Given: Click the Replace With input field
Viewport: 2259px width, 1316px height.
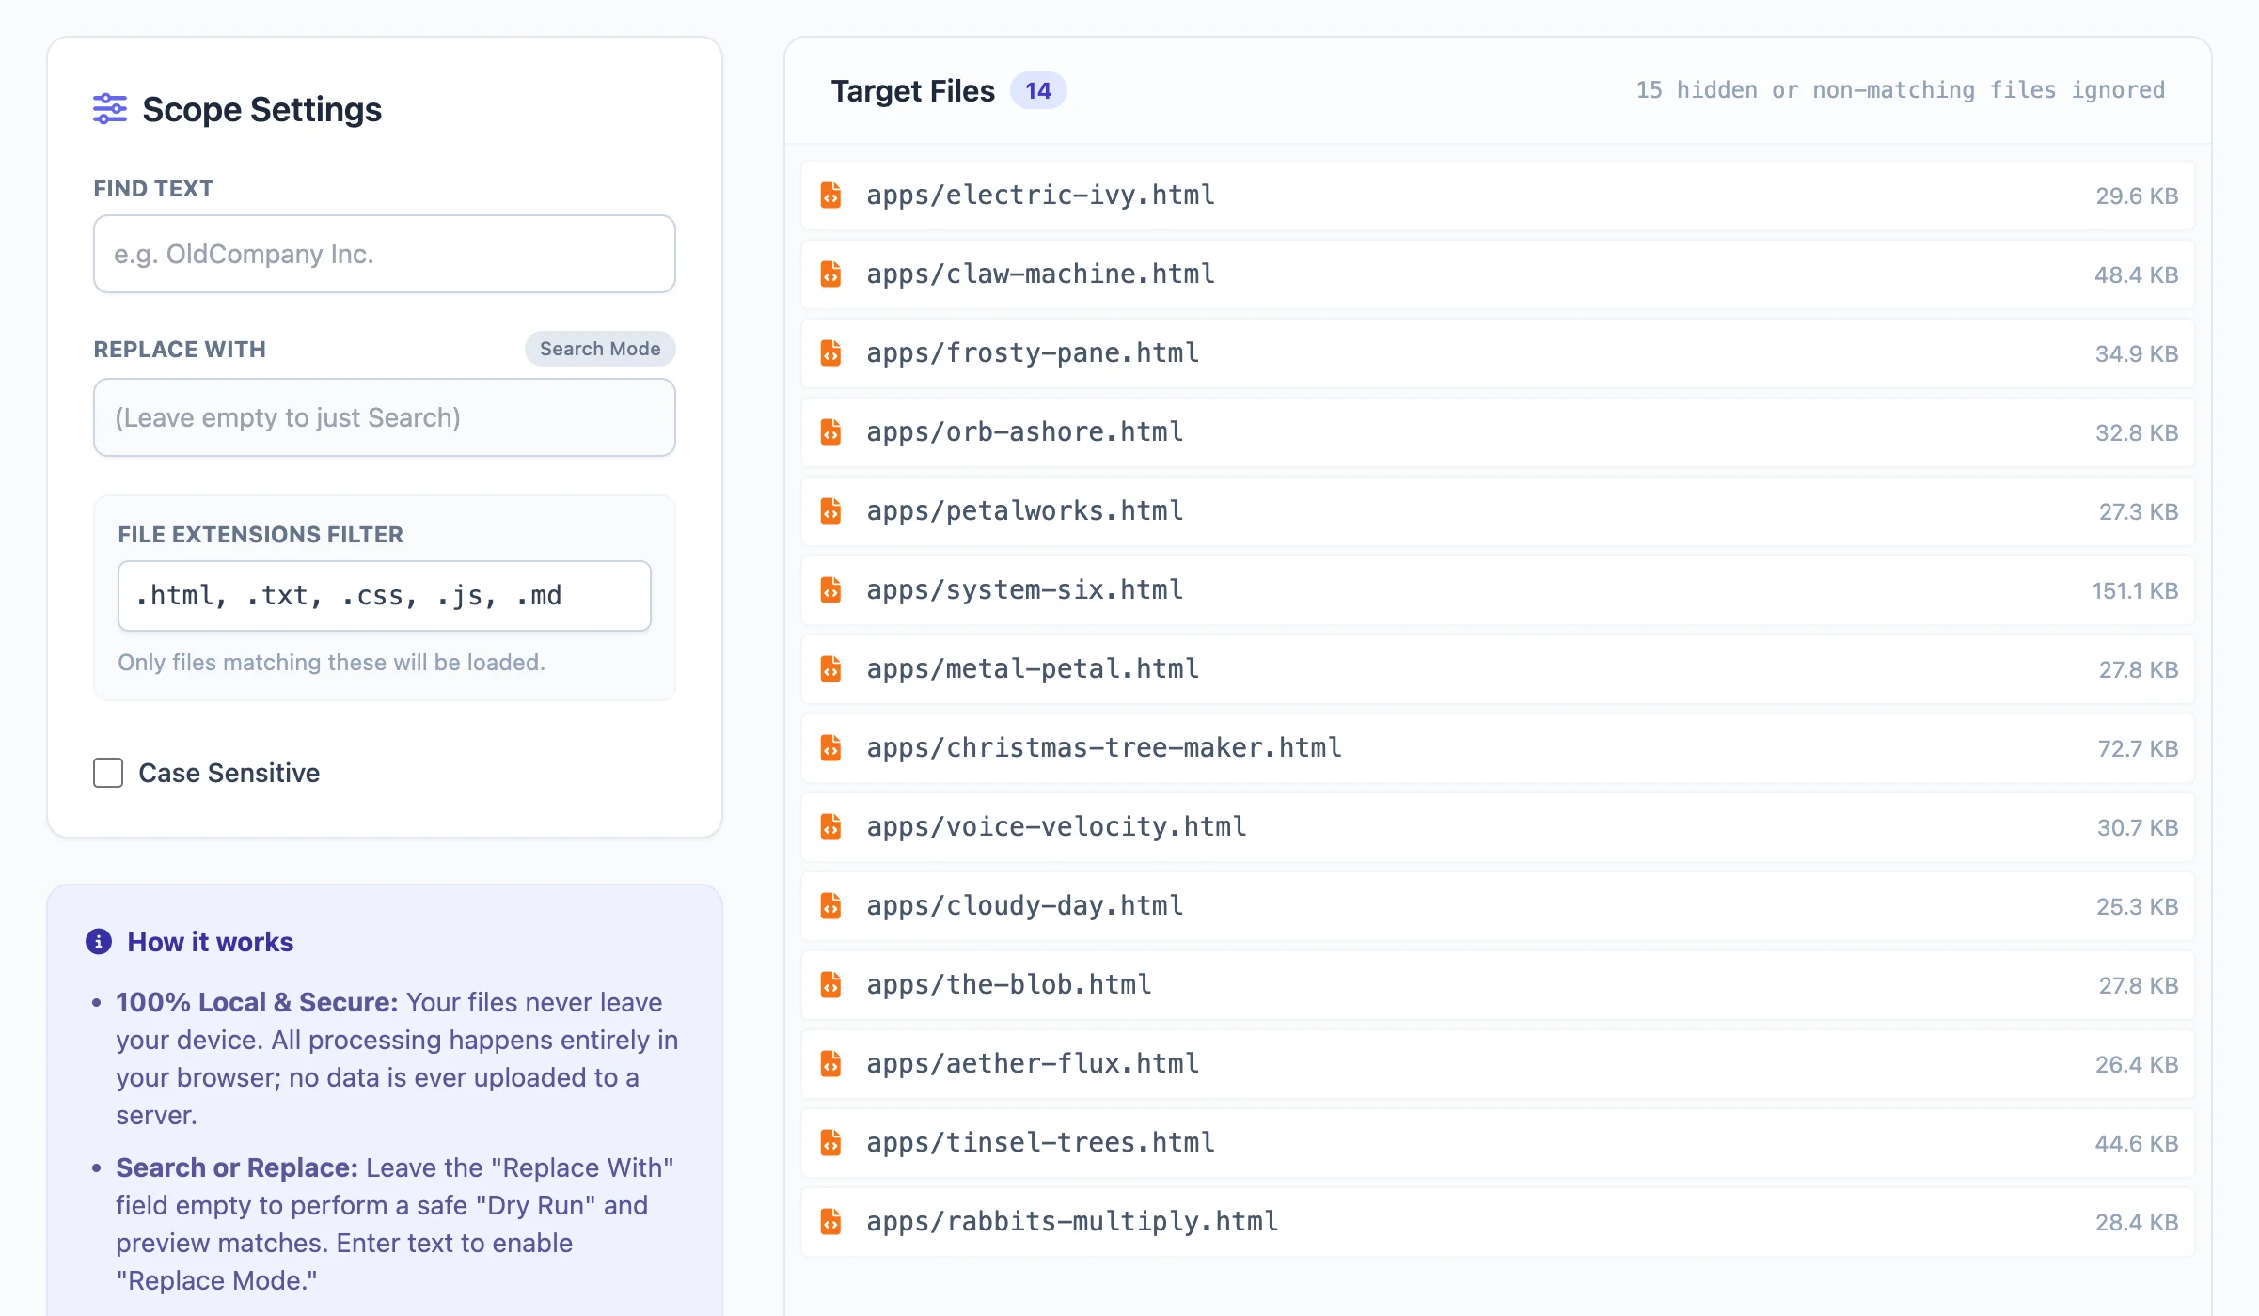Looking at the screenshot, I should [384, 417].
